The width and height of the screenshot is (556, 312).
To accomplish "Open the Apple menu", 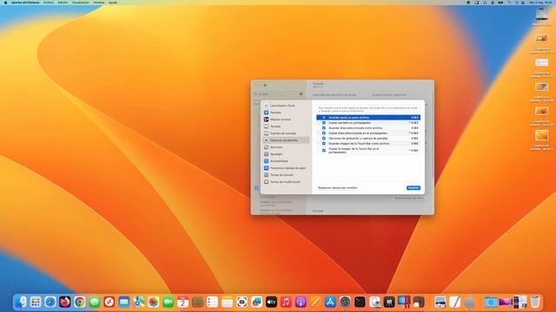I will [5, 3].
